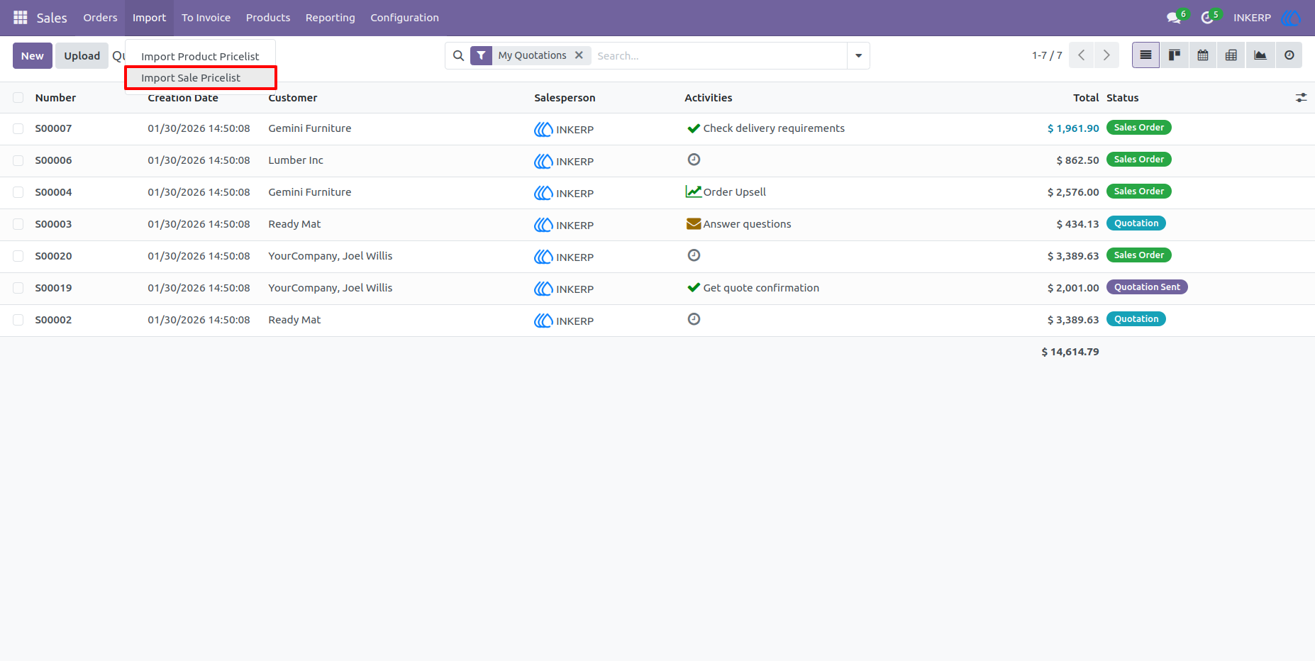
Task: Remove the My Quotations filter
Action: click(x=579, y=55)
